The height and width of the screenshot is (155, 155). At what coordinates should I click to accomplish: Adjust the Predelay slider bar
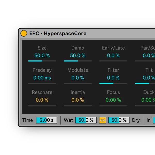point(42,83)
